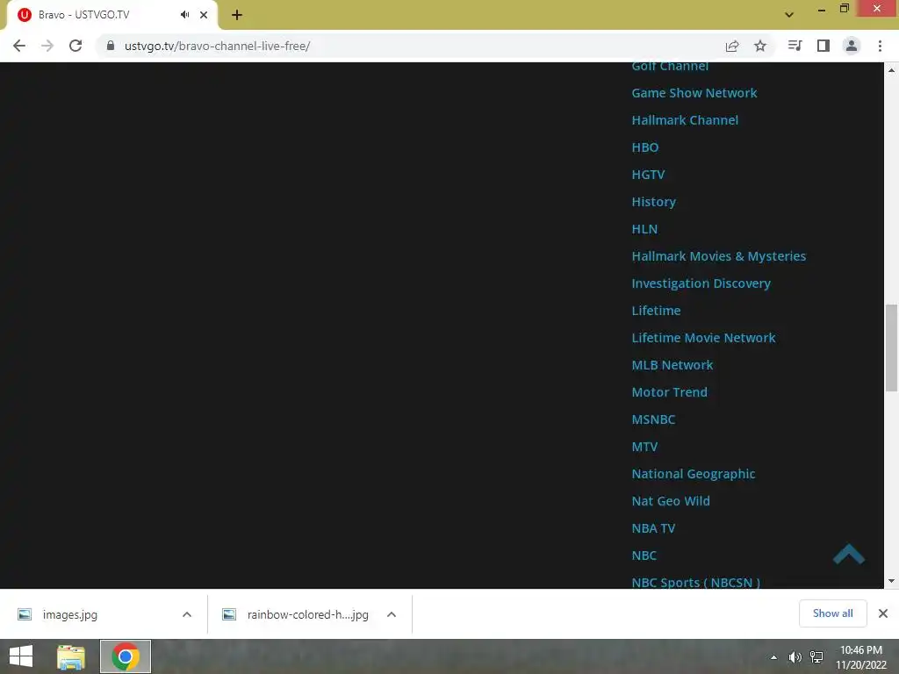The width and height of the screenshot is (899, 674).
Task: Reload the ustvgo.tv page
Action: coord(76,46)
